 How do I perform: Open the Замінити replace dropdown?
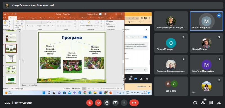point(111,24)
